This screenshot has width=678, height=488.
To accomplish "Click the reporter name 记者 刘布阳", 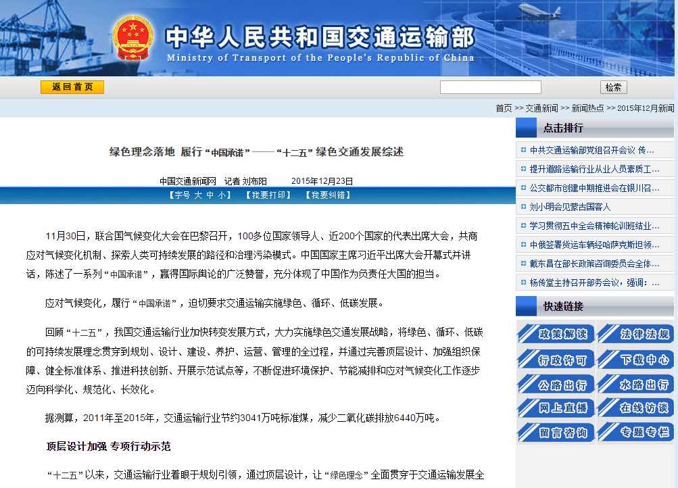I will point(245,181).
